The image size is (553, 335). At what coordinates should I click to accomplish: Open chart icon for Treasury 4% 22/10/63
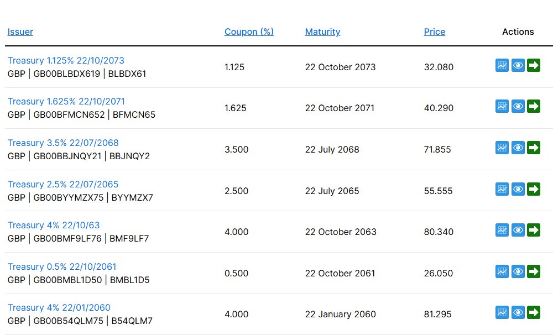click(x=502, y=231)
